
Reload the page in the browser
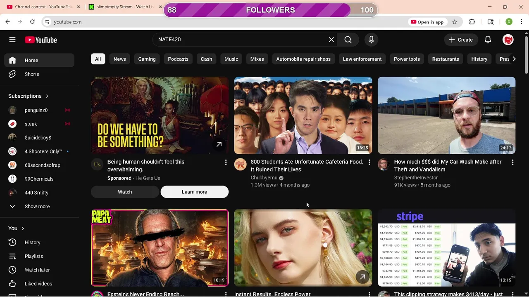[x=32, y=22]
